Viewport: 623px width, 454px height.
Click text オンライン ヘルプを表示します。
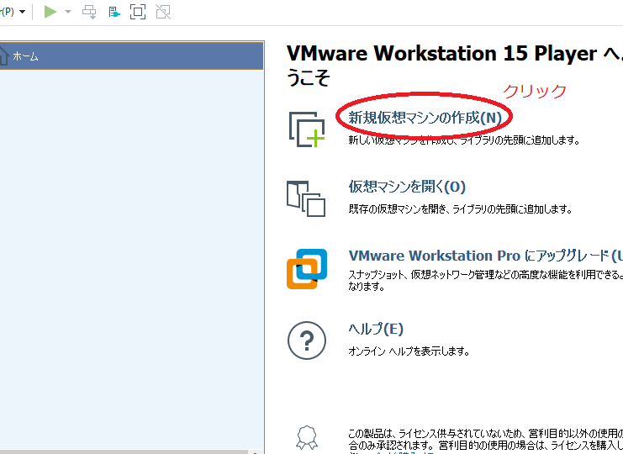(409, 351)
